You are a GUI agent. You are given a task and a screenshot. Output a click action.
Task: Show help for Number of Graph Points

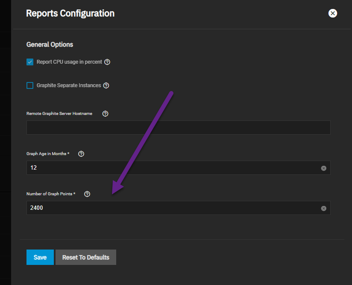pos(87,194)
